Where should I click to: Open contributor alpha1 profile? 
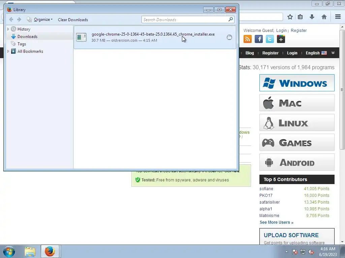[x=265, y=209]
